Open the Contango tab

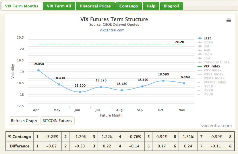click(x=129, y=6)
